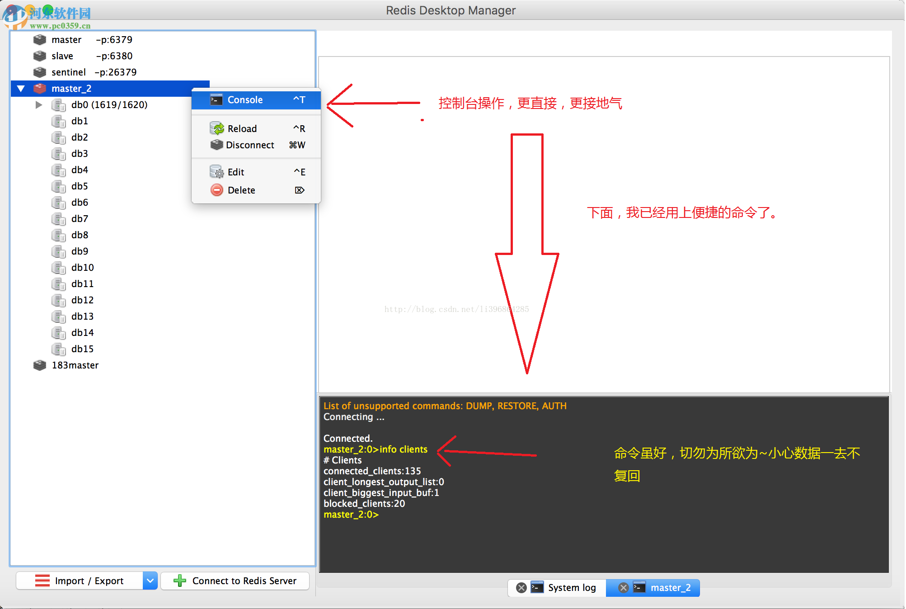The height and width of the screenshot is (609, 906).
Task: Switch to the System log tab
Action: point(572,587)
